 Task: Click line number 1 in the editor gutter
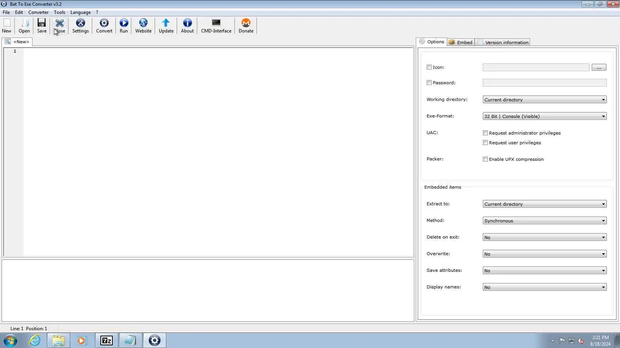[x=15, y=51]
